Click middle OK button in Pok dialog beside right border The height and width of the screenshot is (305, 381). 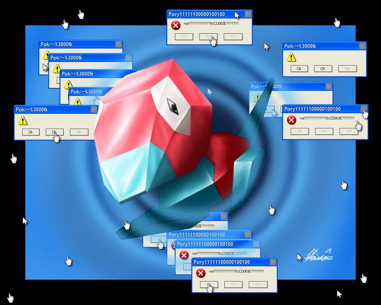coord(323,68)
